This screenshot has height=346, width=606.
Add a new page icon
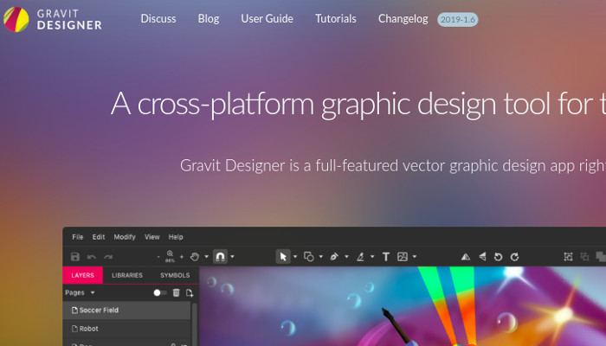(189, 293)
